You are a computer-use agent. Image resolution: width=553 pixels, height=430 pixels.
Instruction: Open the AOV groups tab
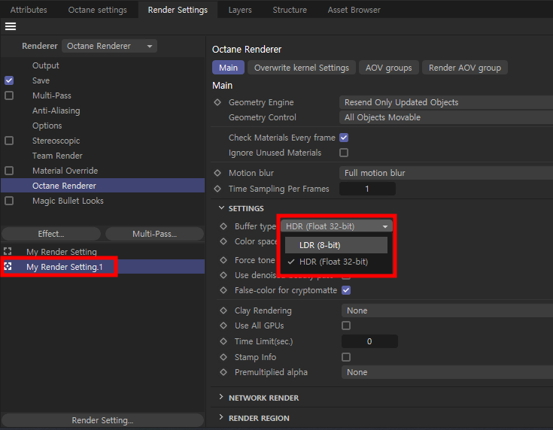tap(389, 68)
